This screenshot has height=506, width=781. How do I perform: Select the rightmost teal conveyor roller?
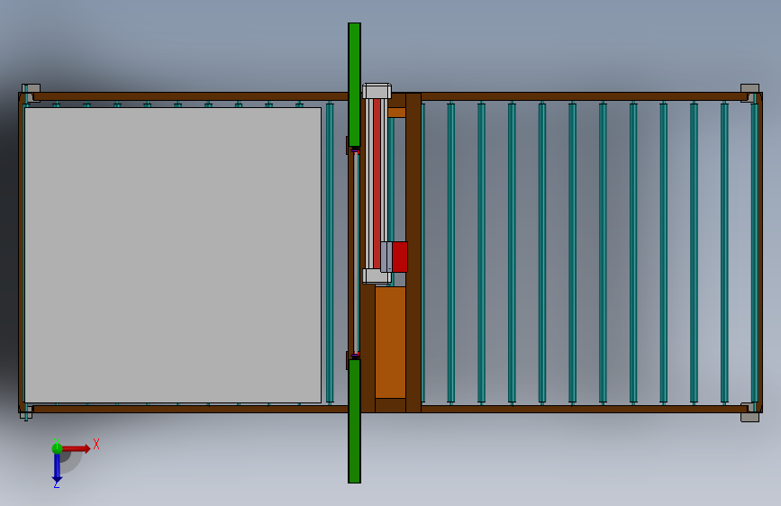(754, 253)
